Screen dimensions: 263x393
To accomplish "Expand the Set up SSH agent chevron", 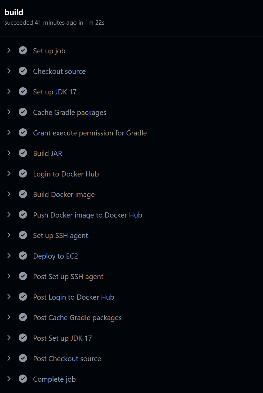I will click(9, 235).
